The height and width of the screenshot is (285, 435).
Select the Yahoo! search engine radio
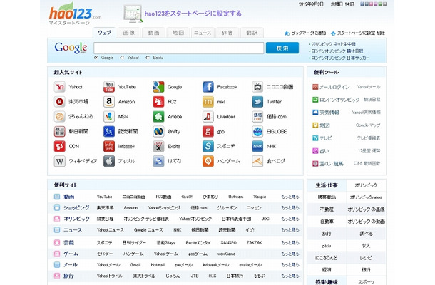[x=122, y=58]
